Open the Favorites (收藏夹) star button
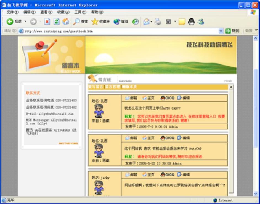 pyautogui.click(x=100, y=21)
